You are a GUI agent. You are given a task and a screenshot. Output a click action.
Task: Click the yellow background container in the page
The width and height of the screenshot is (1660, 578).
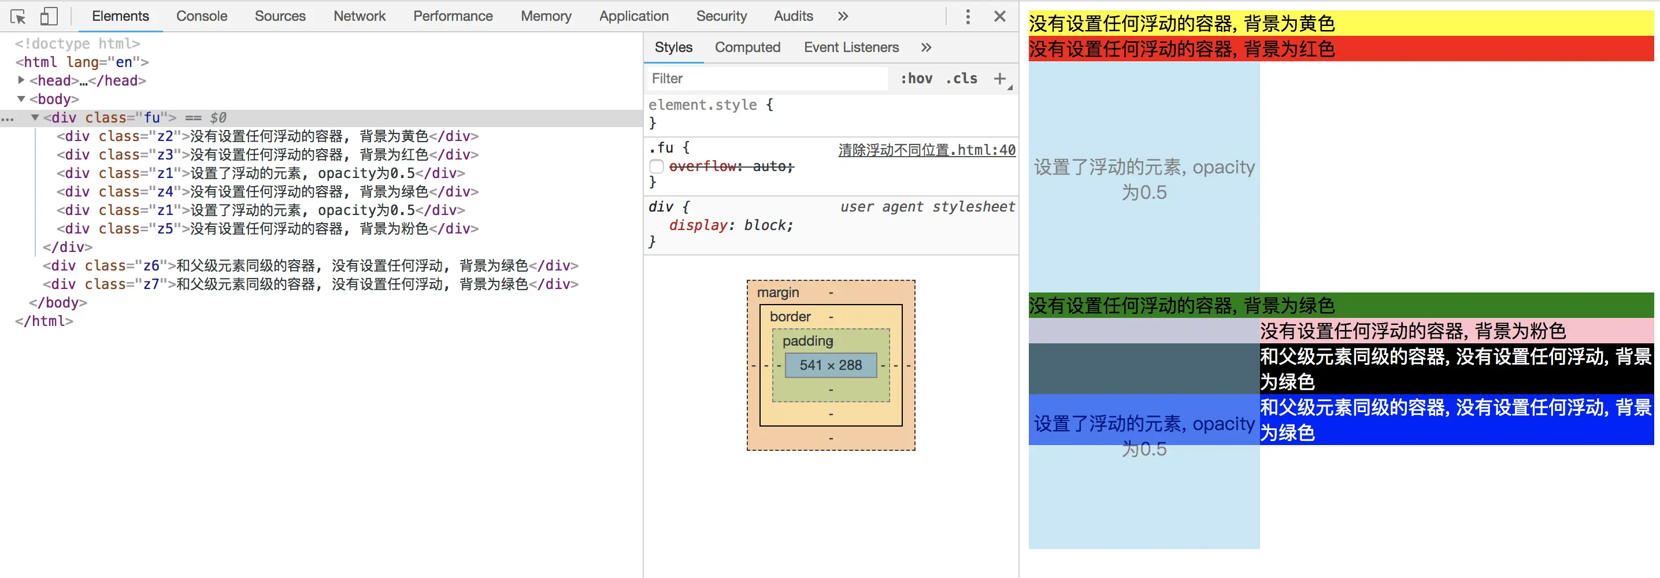click(1341, 24)
